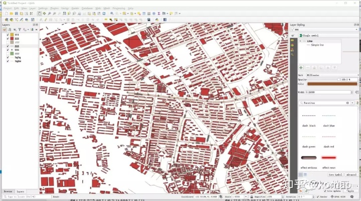The width and height of the screenshot is (361, 201).
Task: Open the Vector menu
Action: 65,9
